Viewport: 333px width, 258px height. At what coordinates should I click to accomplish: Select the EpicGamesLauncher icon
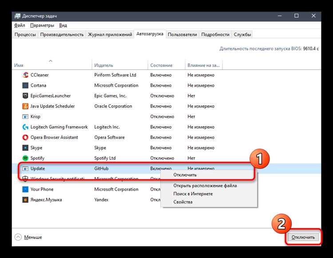[x=25, y=96]
